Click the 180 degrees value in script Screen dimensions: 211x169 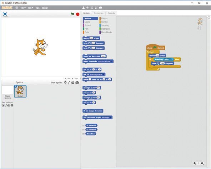click(x=162, y=63)
